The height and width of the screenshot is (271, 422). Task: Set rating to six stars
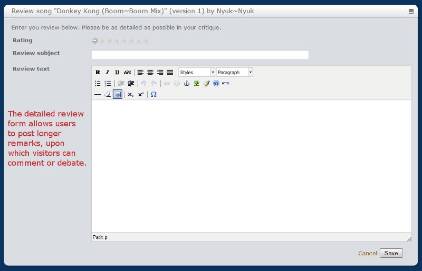click(139, 41)
